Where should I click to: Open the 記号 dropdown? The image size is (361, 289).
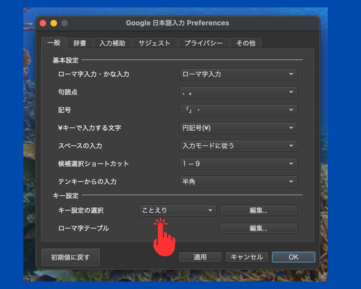click(238, 110)
